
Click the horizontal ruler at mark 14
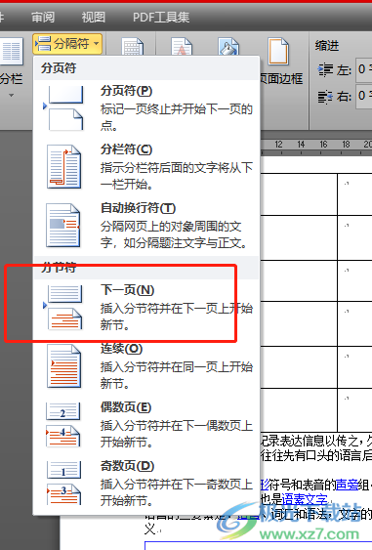(x=301, y=145)
